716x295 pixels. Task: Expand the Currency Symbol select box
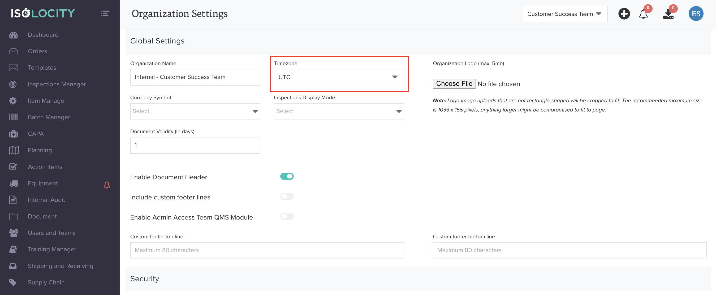(x=195, y=111)
